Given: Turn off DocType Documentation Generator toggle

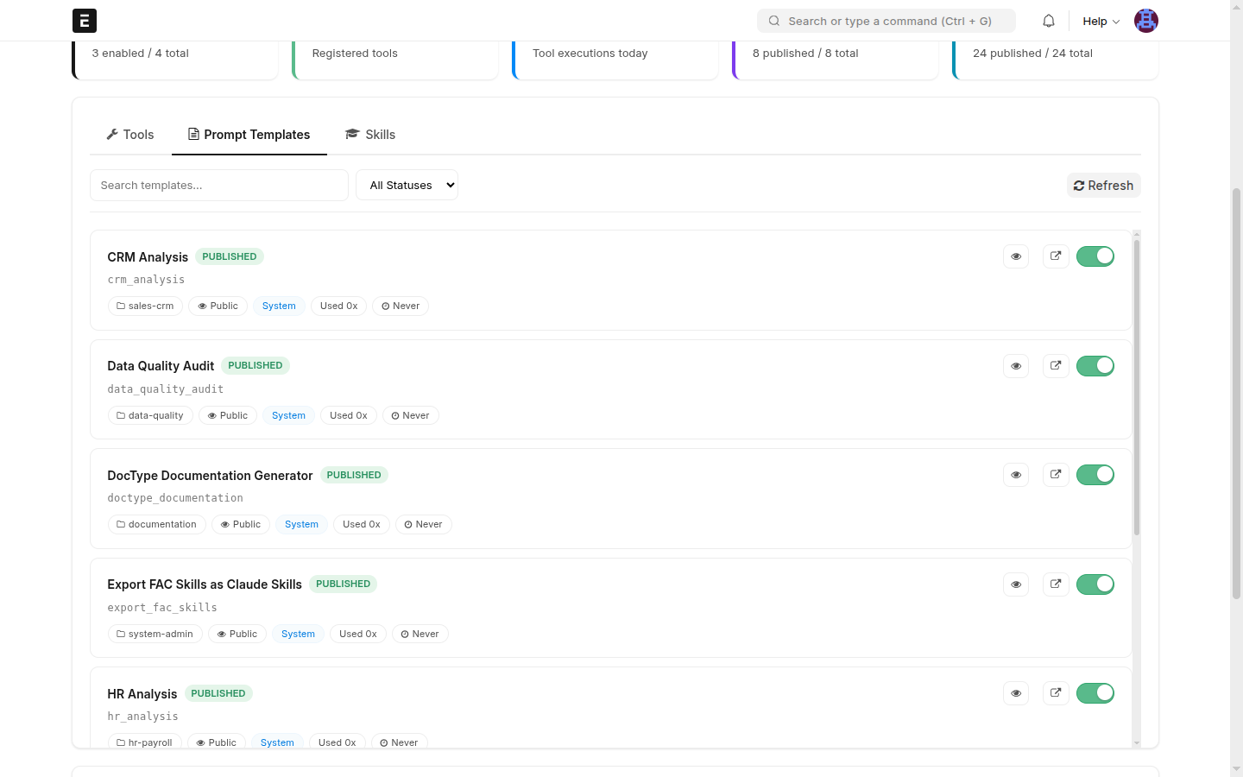Looking at the screenshot, I should tap(1095, 475).
